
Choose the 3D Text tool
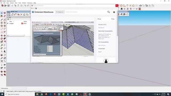coord(5,51)
